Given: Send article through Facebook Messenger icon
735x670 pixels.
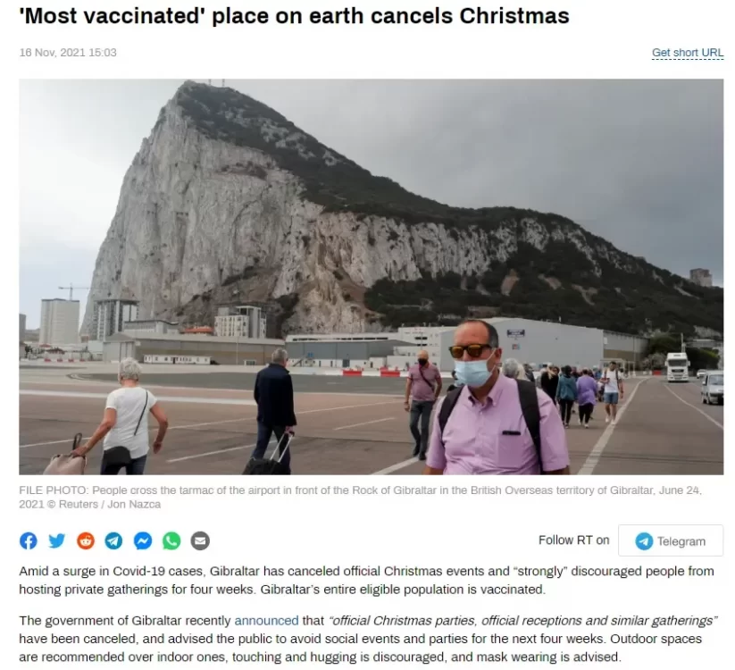Looking at the screenshot, I should coord(143,540).
